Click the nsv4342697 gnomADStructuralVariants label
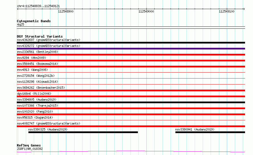Viewport: 253px width, 155px height. pyautogui.click(x=49, y=40)
